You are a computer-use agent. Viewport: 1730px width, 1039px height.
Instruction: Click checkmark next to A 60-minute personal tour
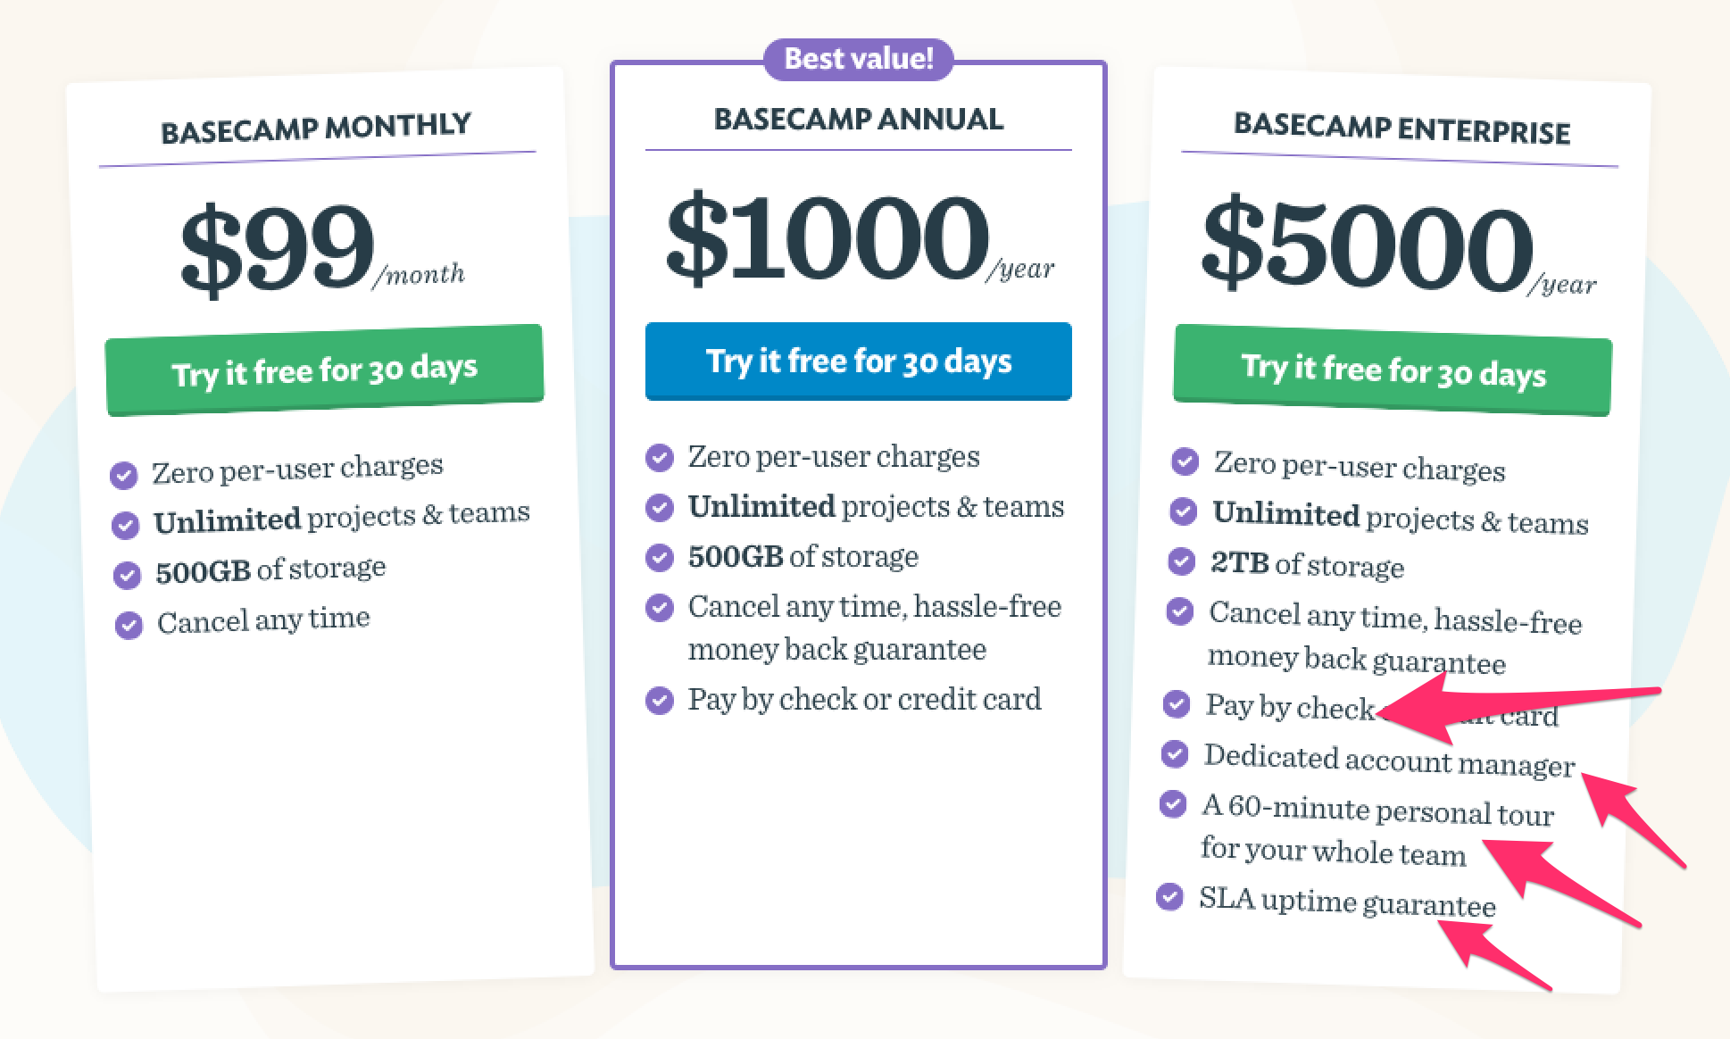1173,803
